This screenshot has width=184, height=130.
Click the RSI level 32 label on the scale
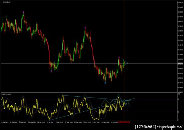[178, 112]
